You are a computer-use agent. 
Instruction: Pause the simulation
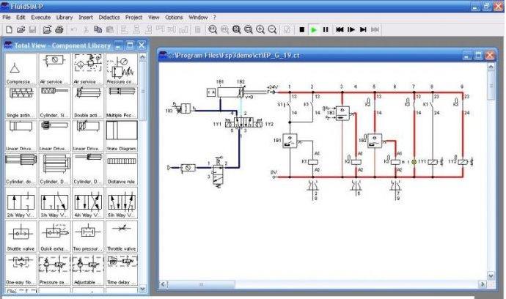326,29
